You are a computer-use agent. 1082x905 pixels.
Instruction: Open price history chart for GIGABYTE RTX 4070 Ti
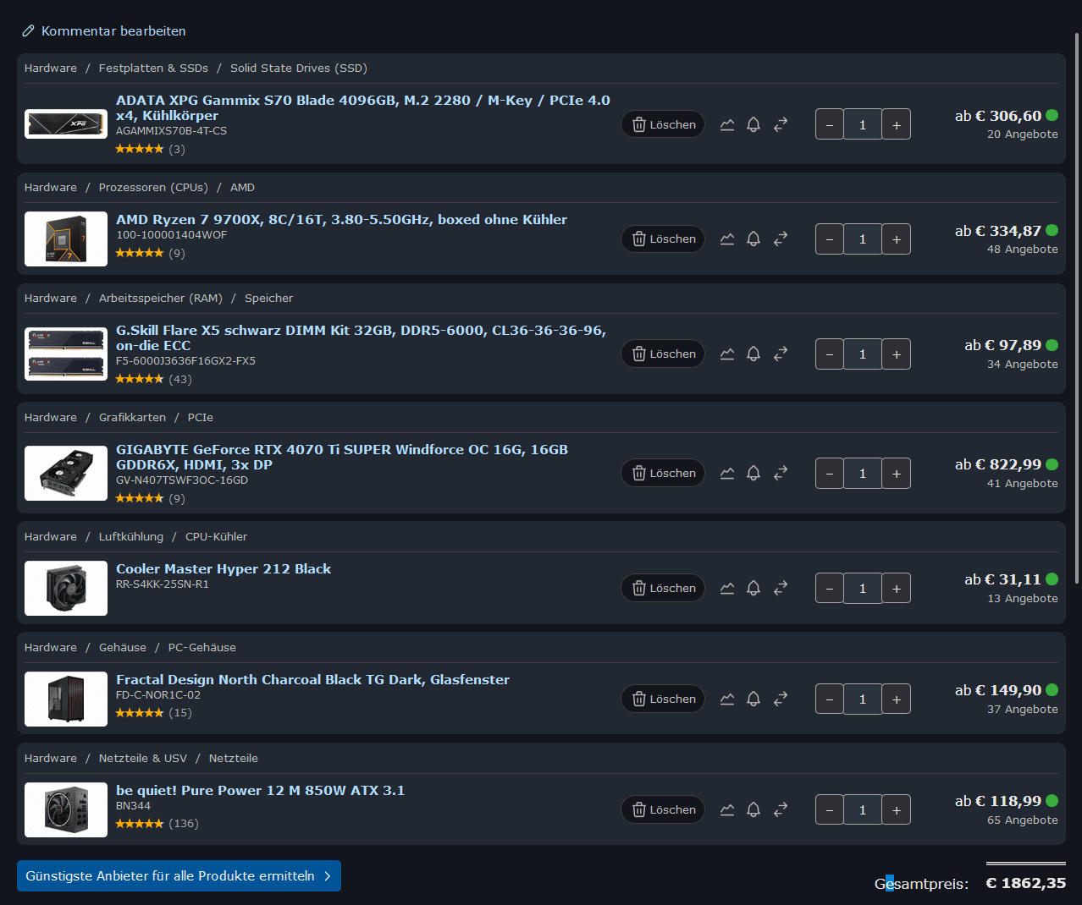point(727,473)
